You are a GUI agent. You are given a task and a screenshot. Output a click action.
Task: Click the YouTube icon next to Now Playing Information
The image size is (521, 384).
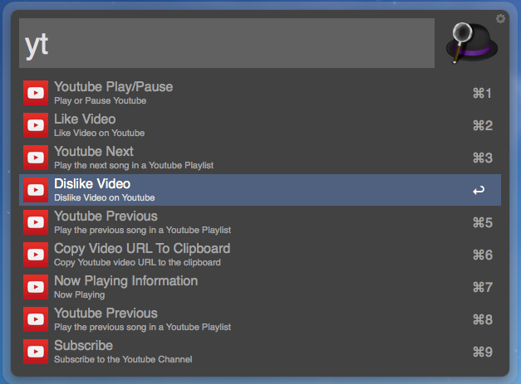click(x=36, y=287)
